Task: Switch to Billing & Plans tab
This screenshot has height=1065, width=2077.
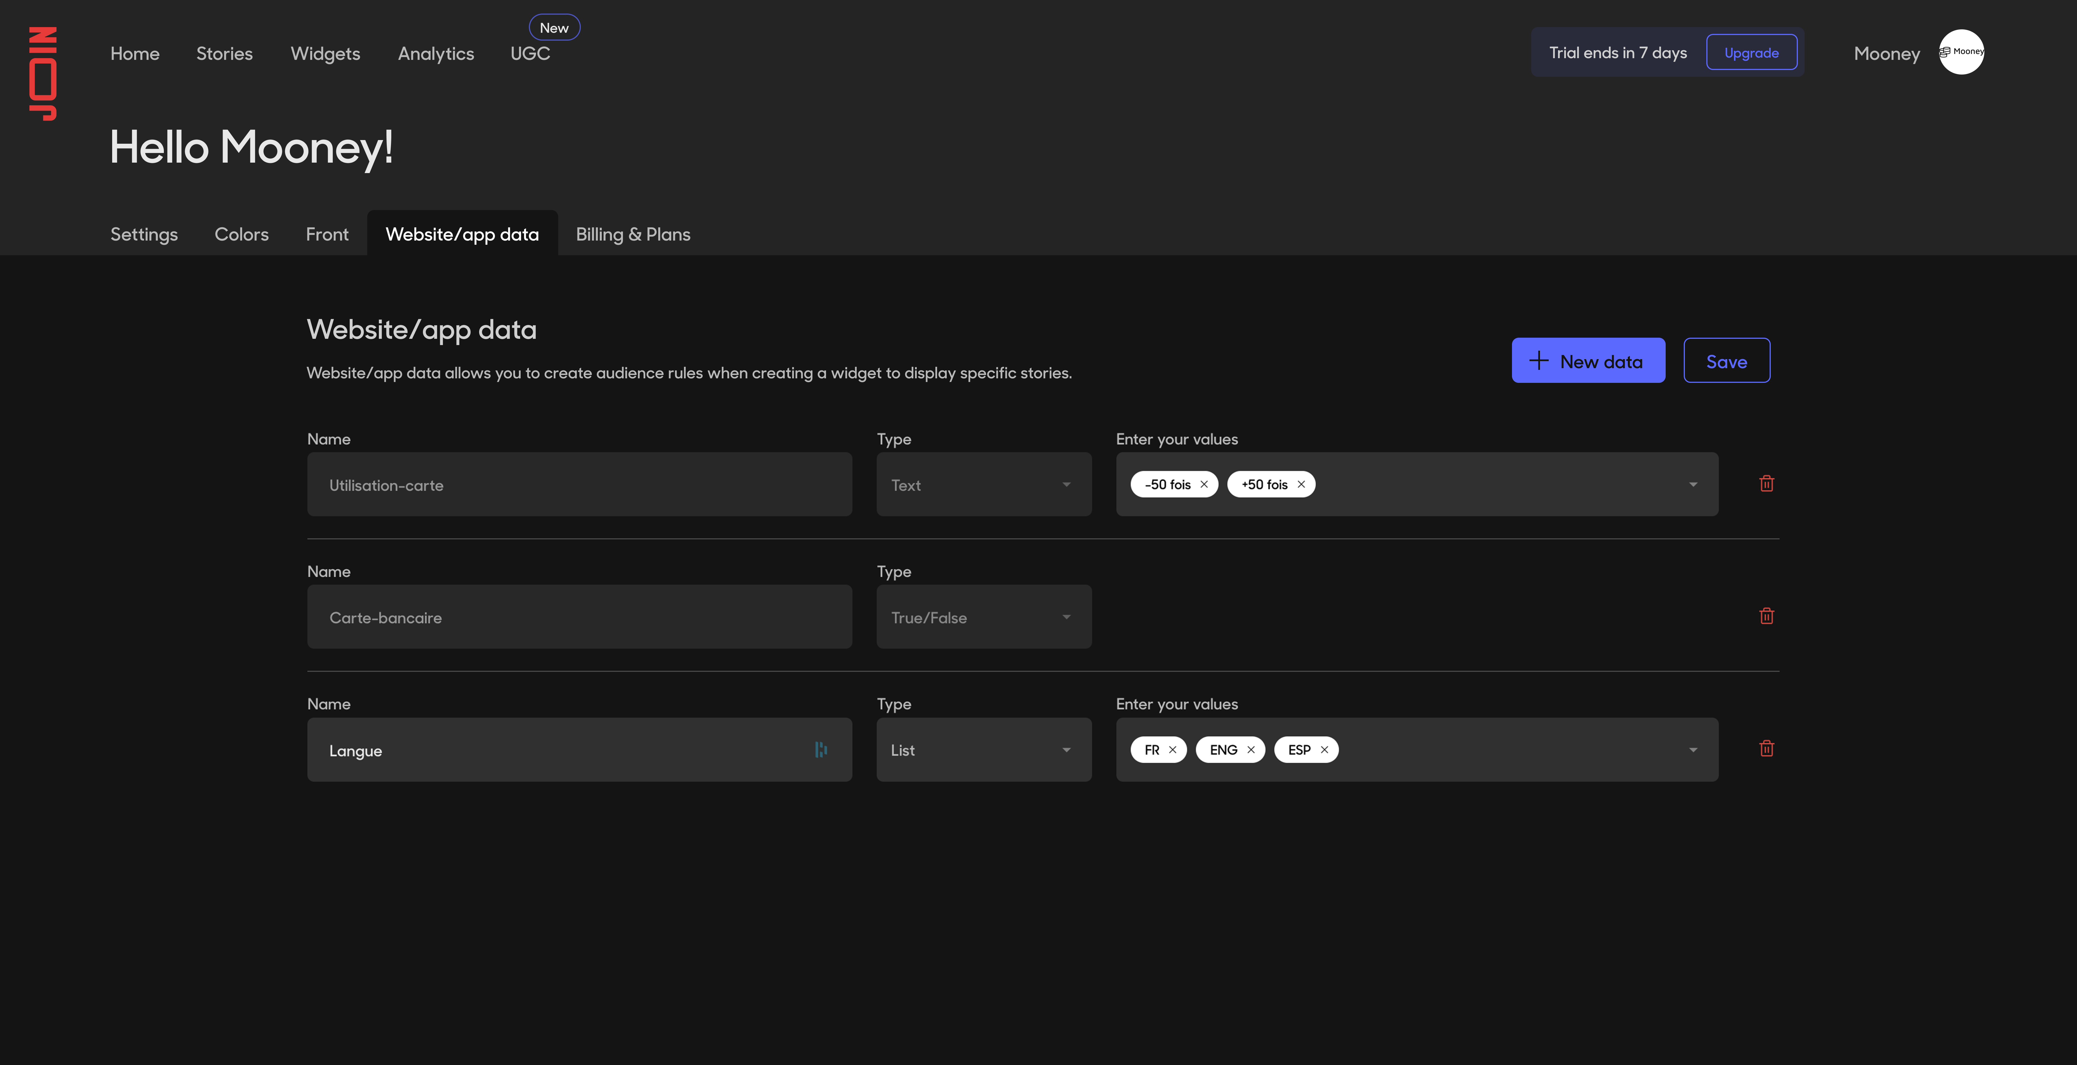Action: click(x=633, y=234)
